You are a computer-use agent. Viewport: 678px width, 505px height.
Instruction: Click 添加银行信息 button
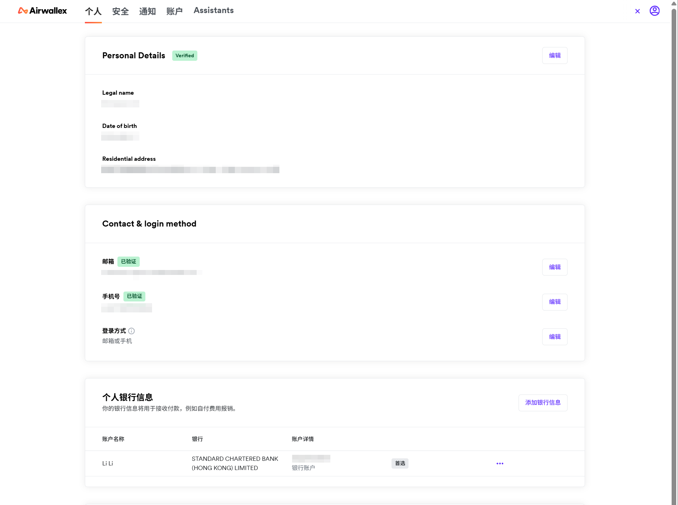543,403
